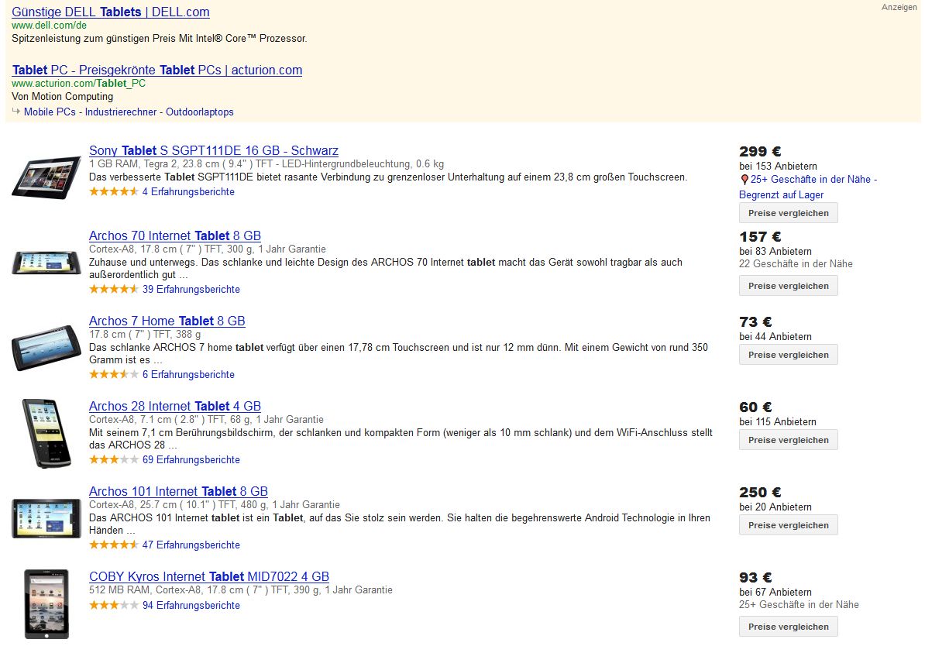
Task: Click the 299 € price
Action: coord(760,152)
